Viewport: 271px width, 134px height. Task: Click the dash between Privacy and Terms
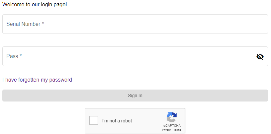coord(172,130)
